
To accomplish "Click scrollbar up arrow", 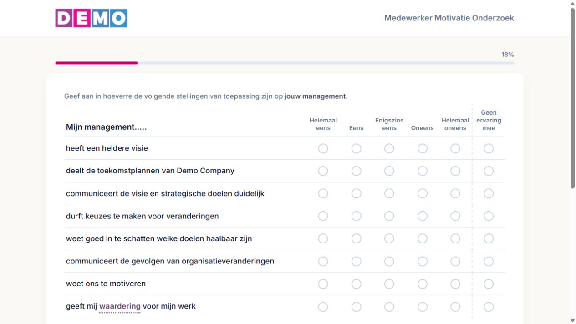I will [x=572, y=3].
